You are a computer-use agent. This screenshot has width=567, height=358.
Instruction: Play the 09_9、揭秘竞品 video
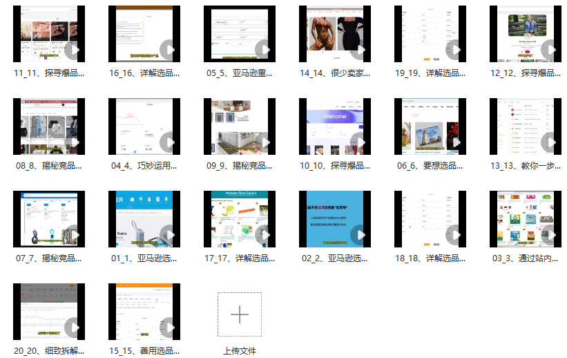click(x=265, y=142)
